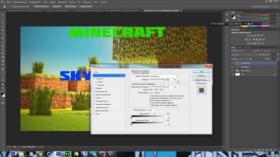Select the Crop tool
The image size is (280, 157).
pyautogui.click(x=3, y=30)
